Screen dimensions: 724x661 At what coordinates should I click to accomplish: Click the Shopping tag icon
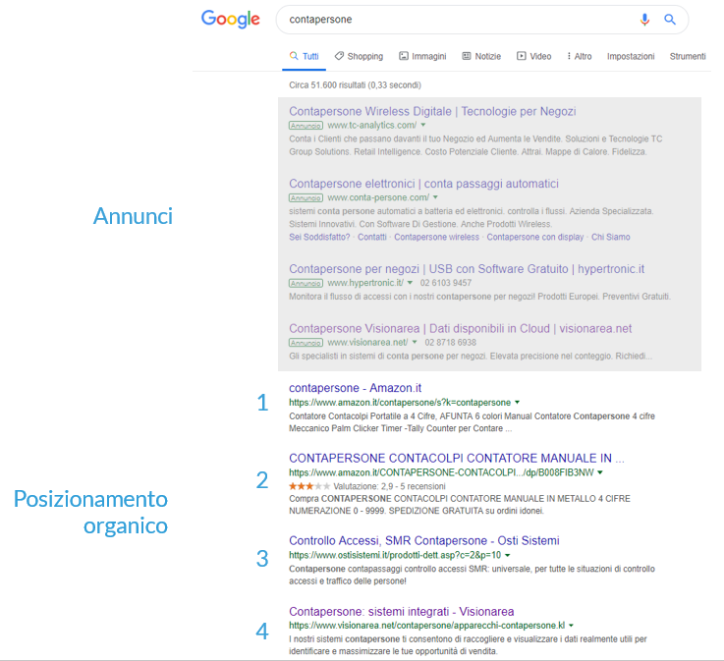(x=339, y=56)
